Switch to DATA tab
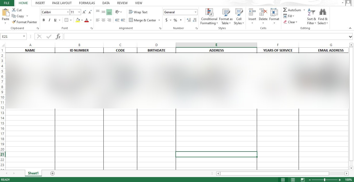The height and width of the screenshot is (182, 354). [106, 3]
